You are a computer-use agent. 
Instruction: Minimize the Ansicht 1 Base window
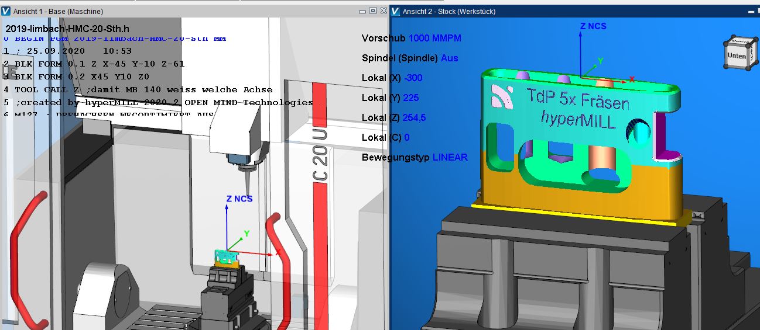[x=362, y=11]
